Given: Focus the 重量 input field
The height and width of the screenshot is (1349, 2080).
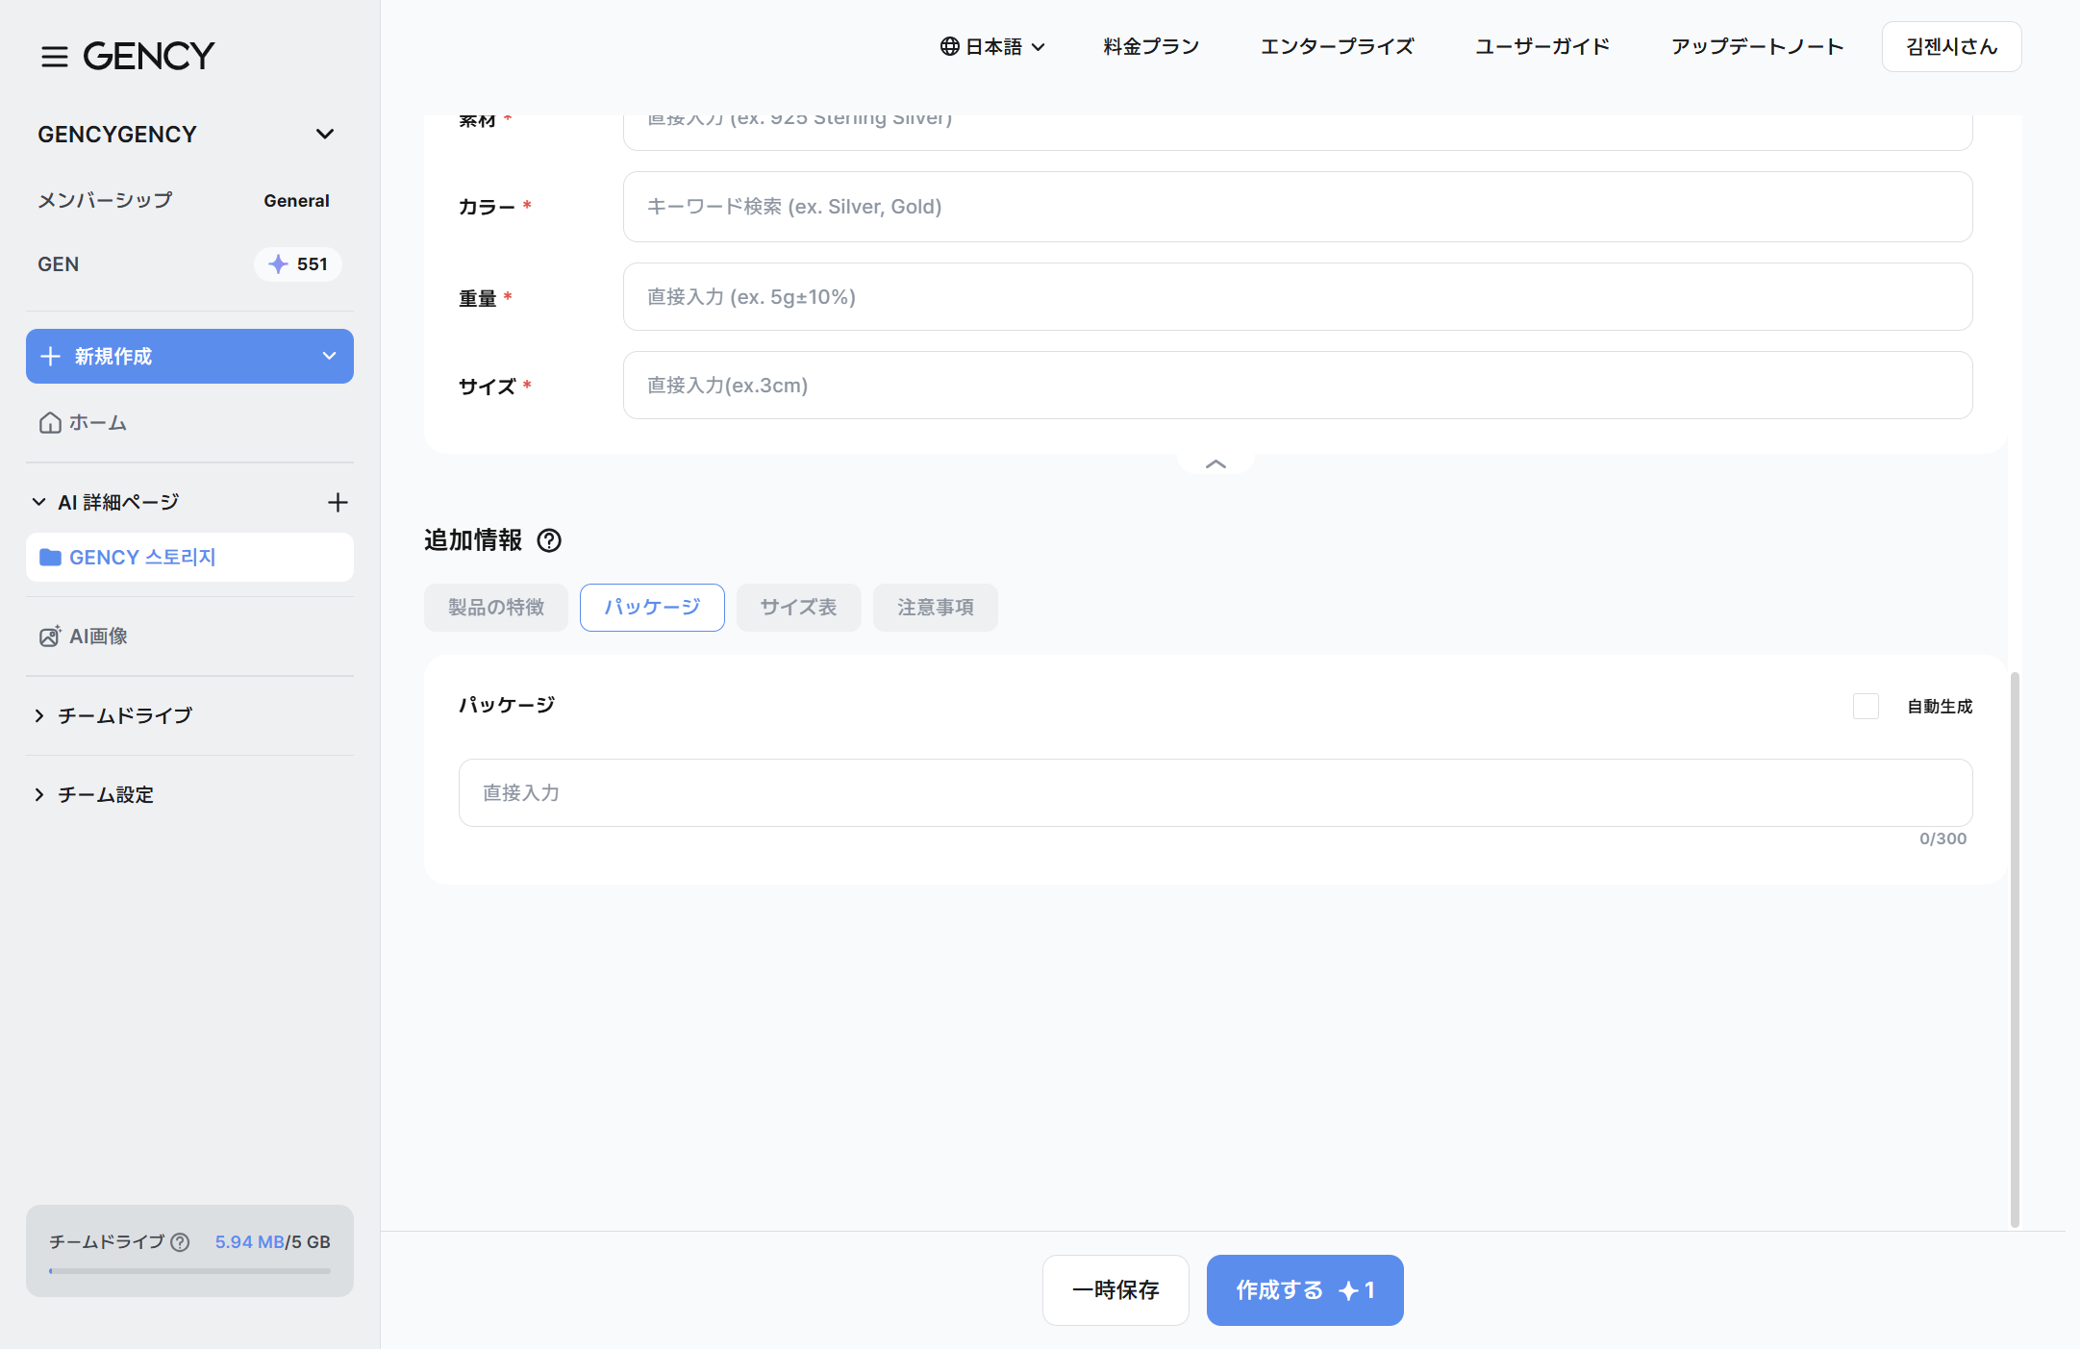Looking at the screenshot, I should click(x=1297, y=297).
